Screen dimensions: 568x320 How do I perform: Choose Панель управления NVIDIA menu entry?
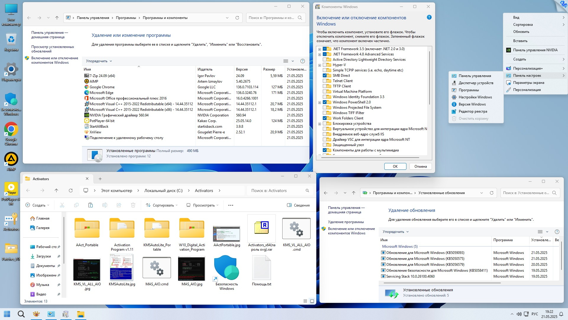pyautogui.click(x=535, y=50)
